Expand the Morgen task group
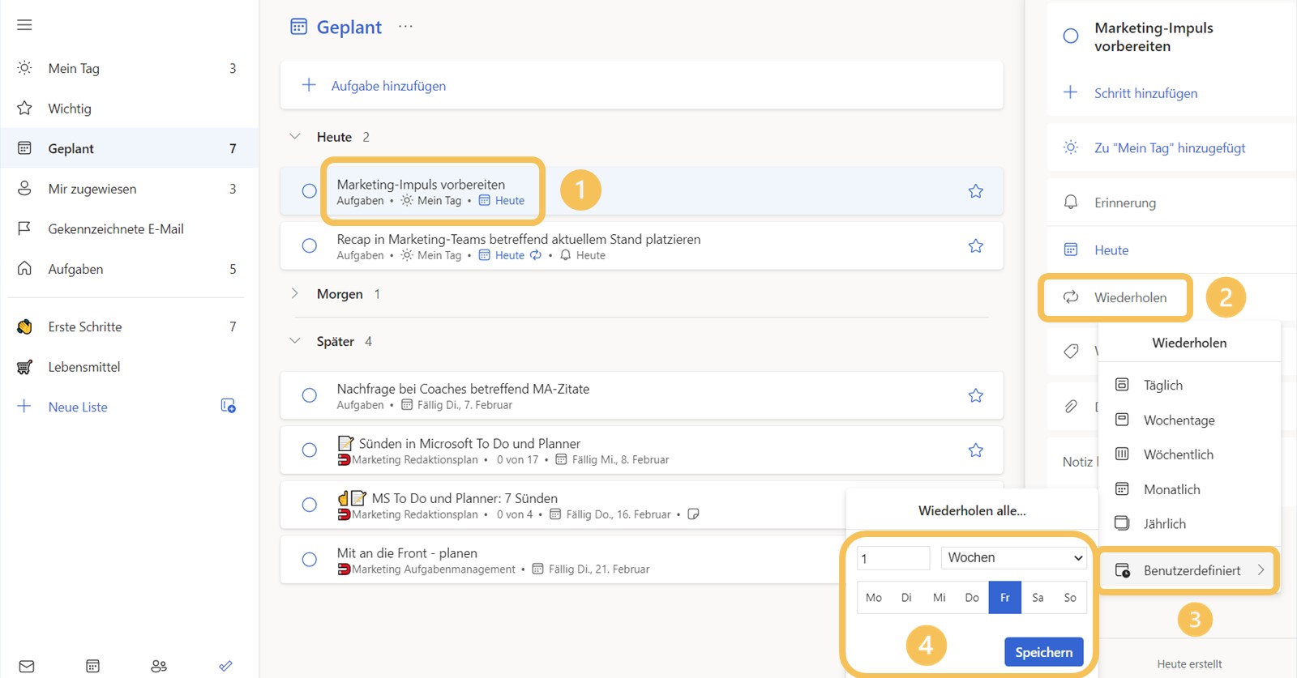The image size is (1297, 678). (x=295, y=293)
